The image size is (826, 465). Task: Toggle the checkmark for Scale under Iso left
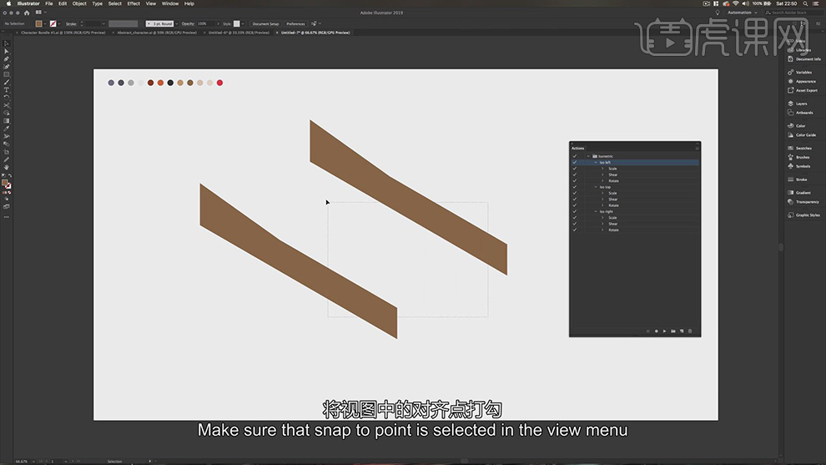click(575, 169)
